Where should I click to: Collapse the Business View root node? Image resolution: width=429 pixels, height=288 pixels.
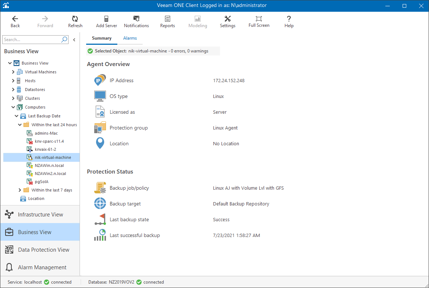10,63
